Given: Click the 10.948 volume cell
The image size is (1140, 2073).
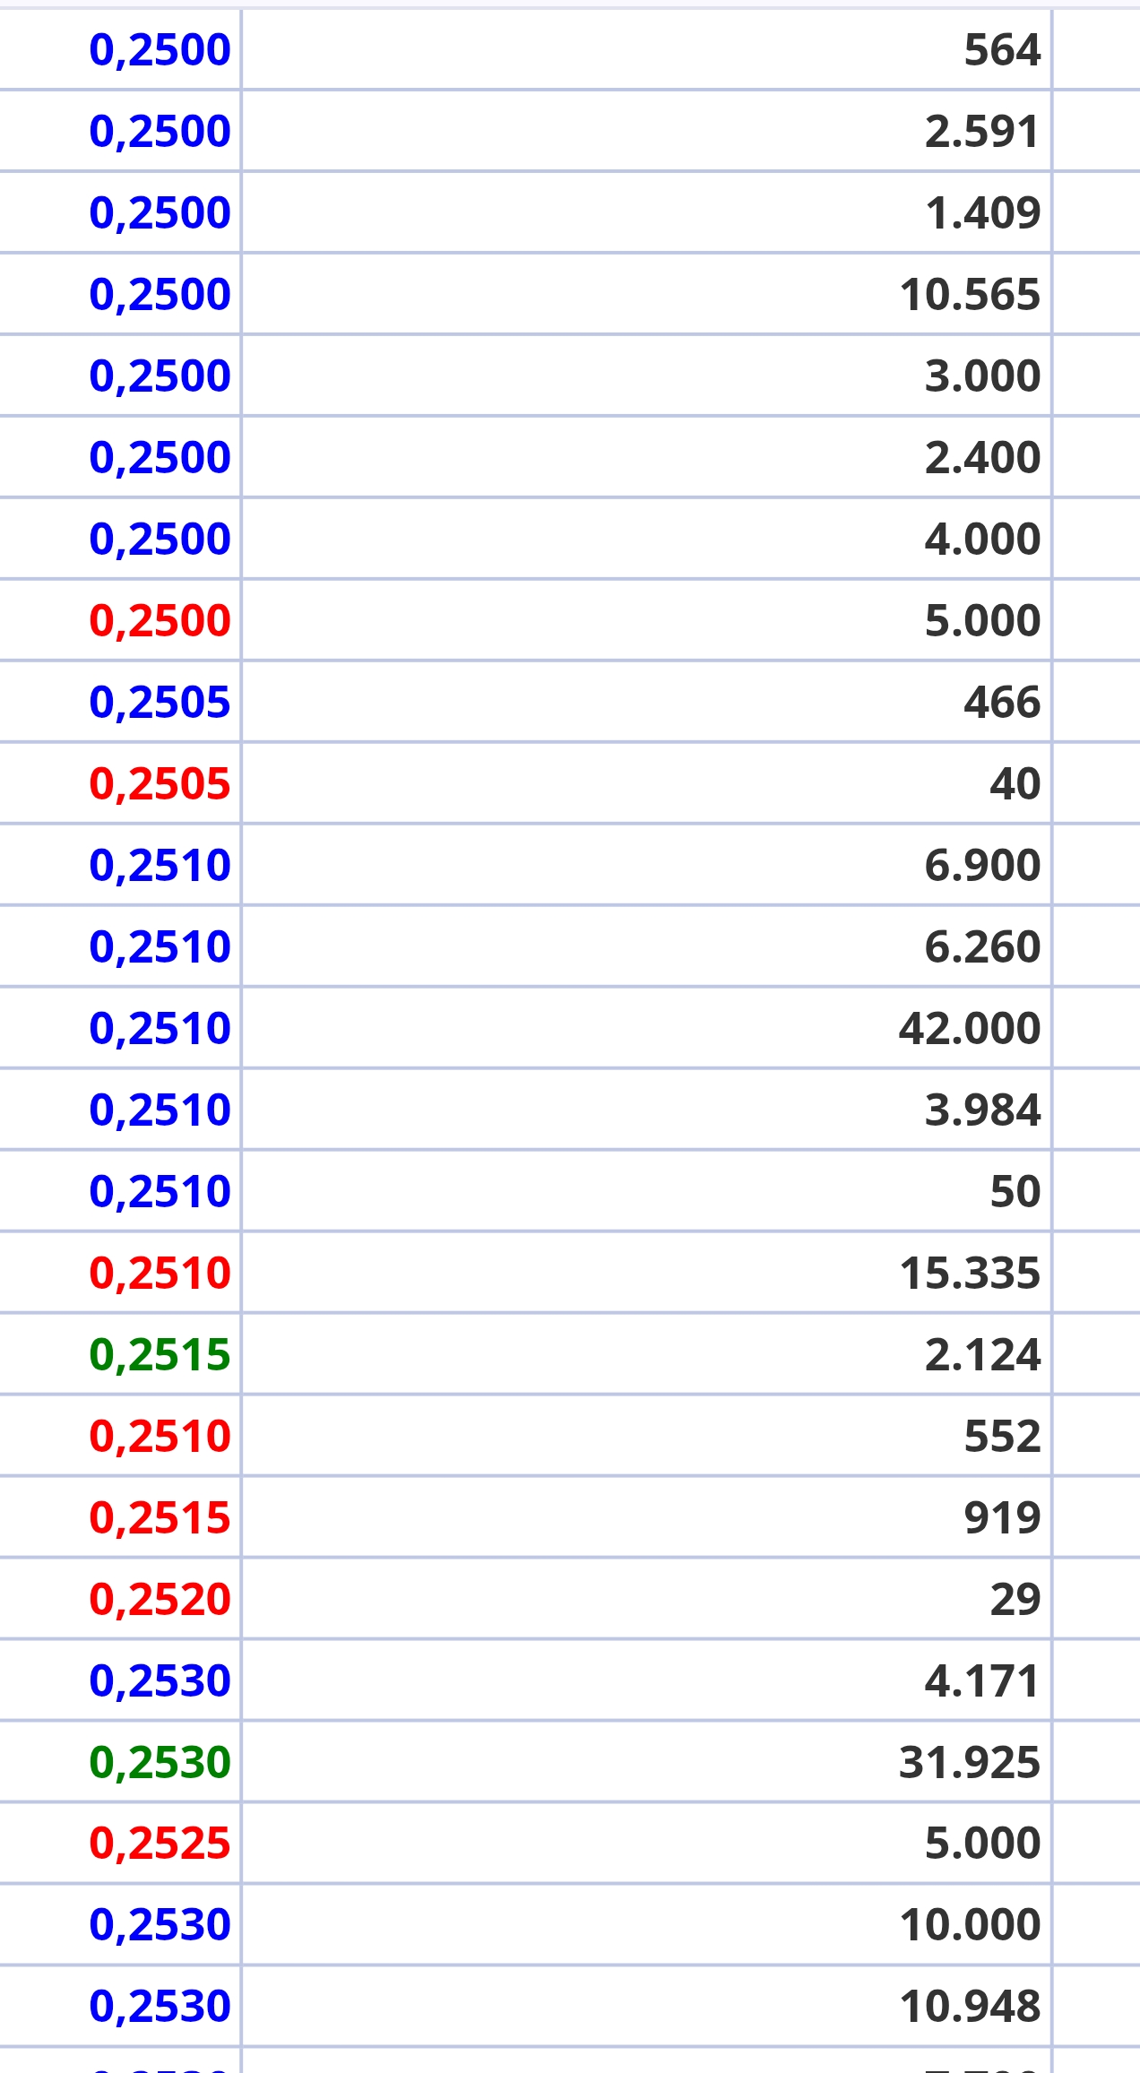Looking at the screenshot, I should click(969, 2007).
